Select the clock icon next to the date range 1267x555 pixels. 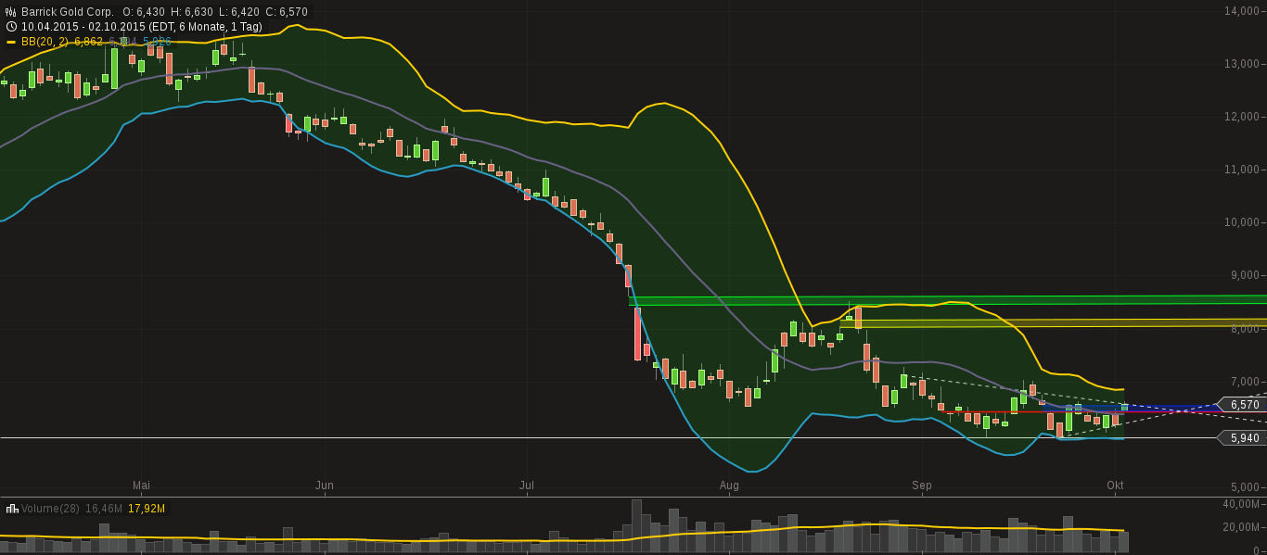tap(10, 26)
